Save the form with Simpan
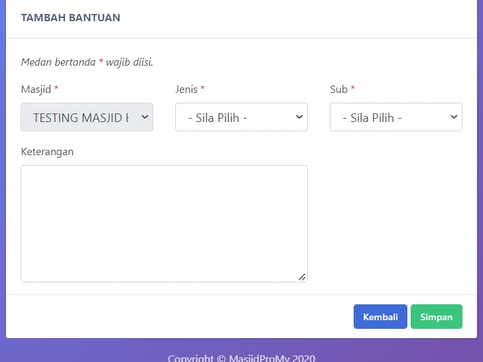The height and width of the screenshot is (362, 483). click(436, 317)
